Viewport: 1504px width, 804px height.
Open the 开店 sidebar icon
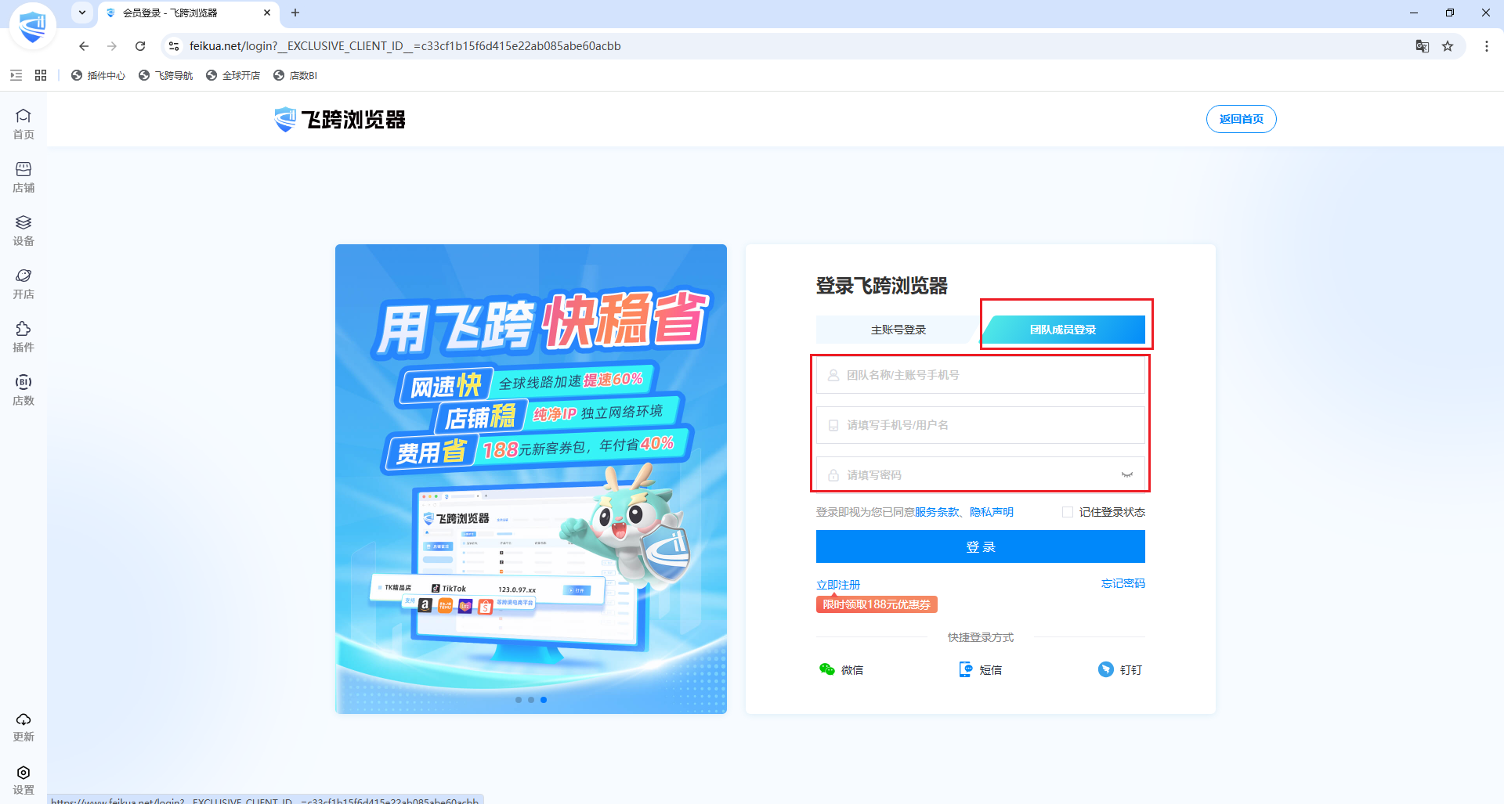click(x=23, y=283)
